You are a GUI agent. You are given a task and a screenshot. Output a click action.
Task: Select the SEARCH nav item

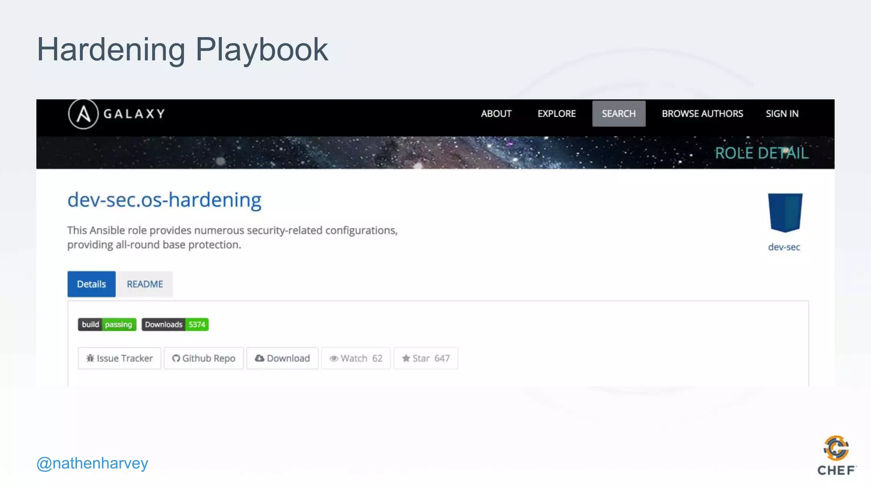[x=619, y=114]
